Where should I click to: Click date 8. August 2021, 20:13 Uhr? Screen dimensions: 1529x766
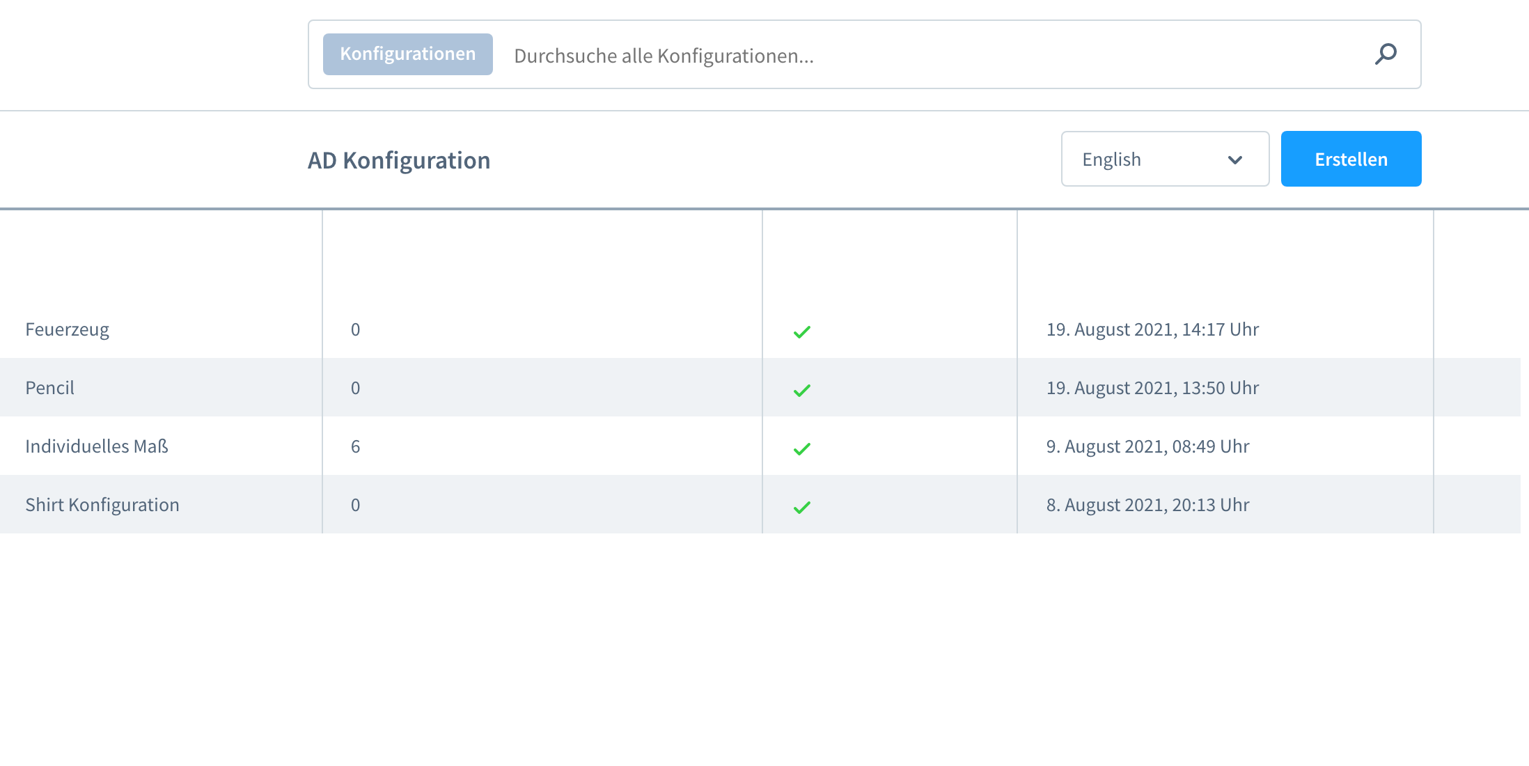tap(1147, 505)
